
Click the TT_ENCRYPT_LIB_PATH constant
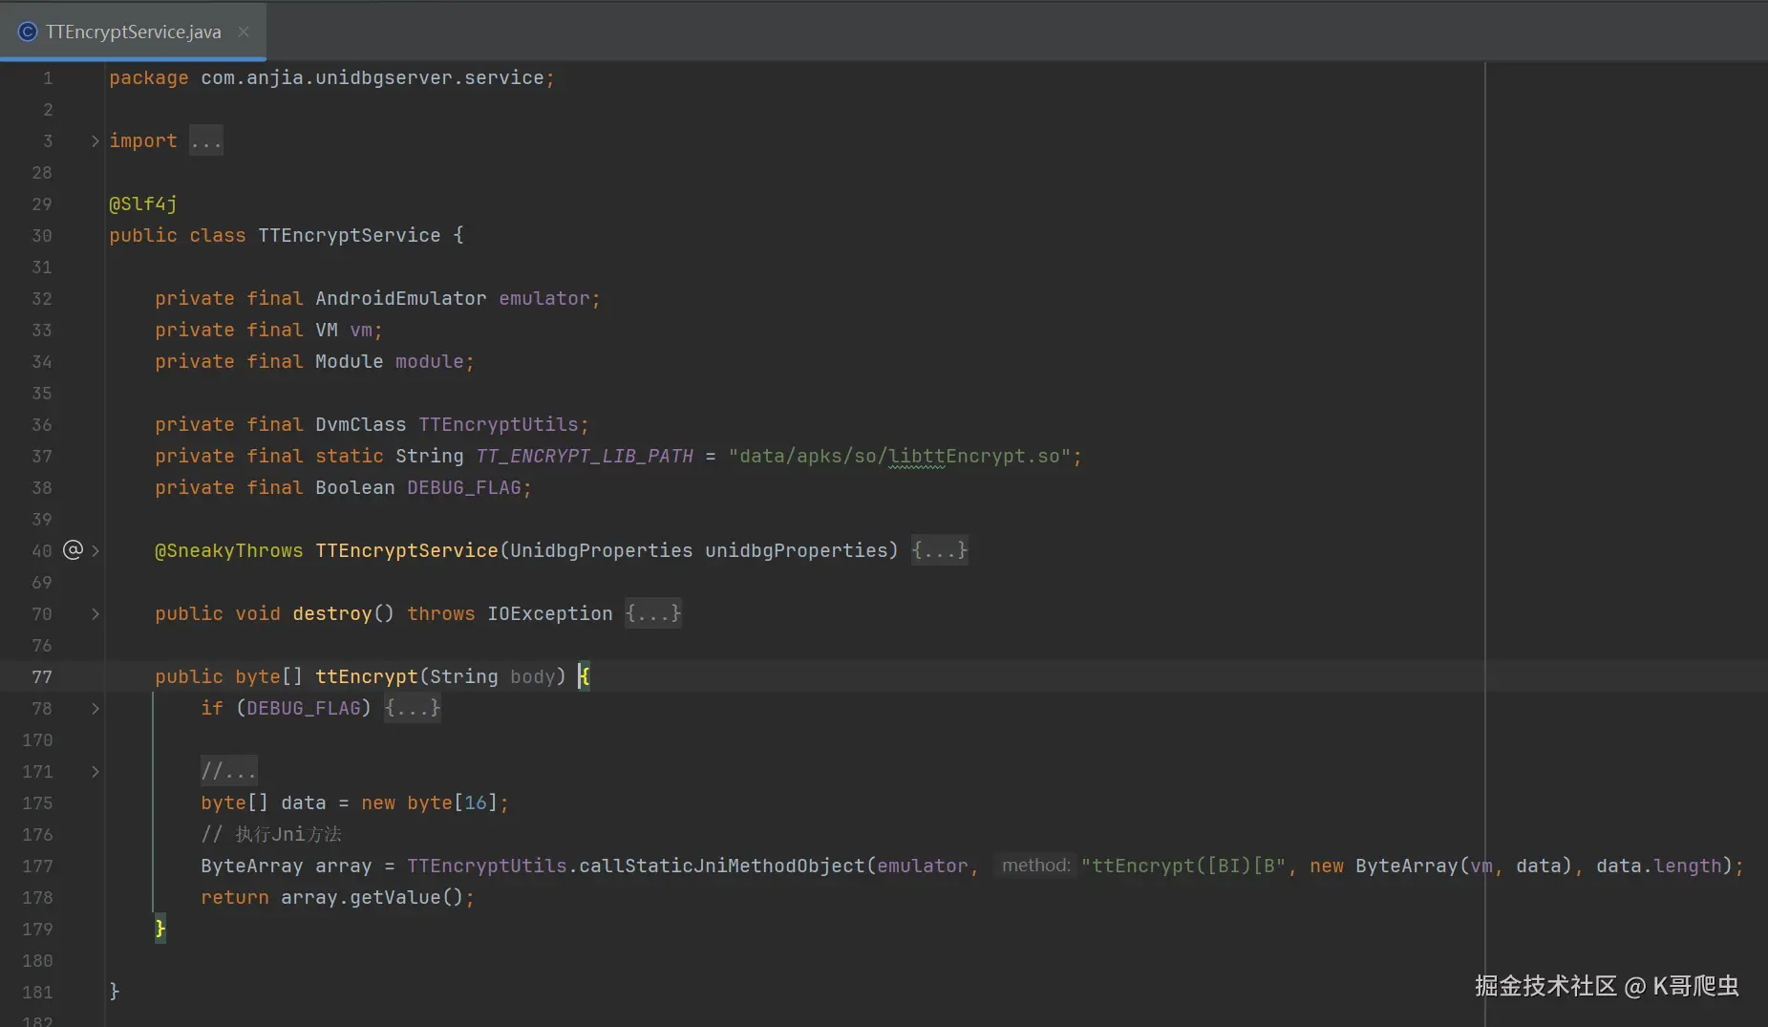[x=585, y=457]
